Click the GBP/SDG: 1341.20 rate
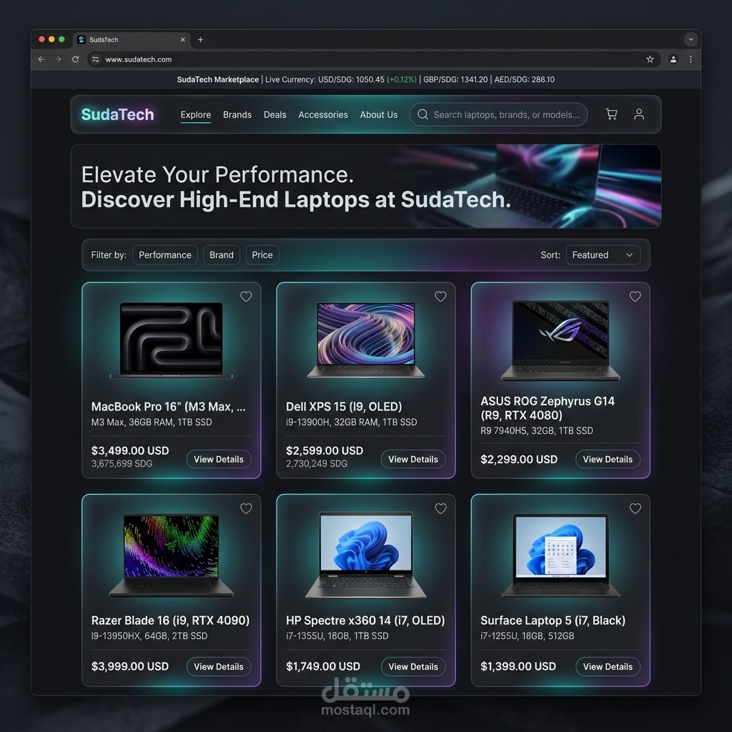This screenshot has height=732, width=732. 455,79
